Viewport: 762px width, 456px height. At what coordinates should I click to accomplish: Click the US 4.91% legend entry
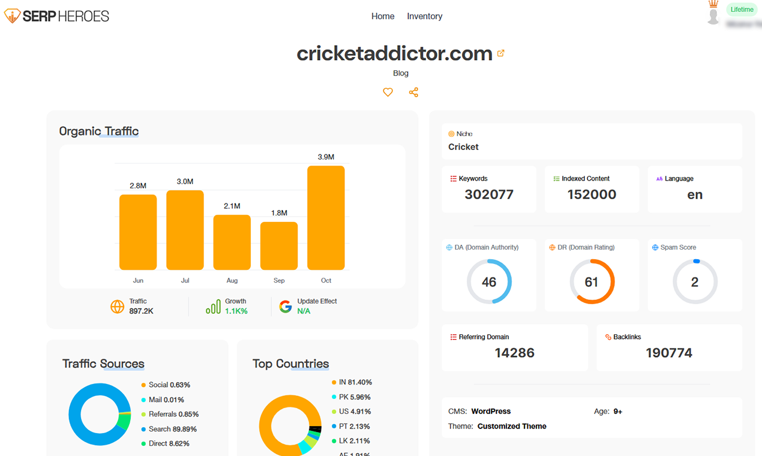pyautogui.click(x=351, y=412)
